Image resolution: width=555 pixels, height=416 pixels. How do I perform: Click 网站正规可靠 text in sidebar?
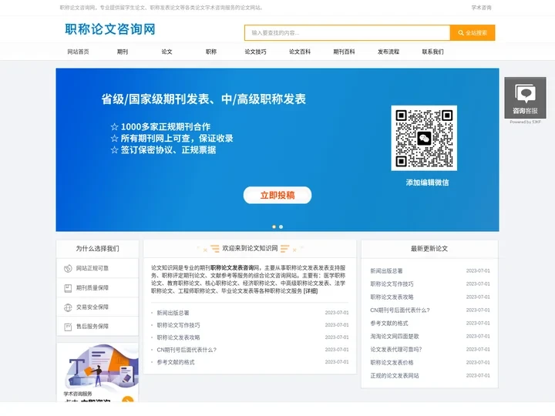92,269
